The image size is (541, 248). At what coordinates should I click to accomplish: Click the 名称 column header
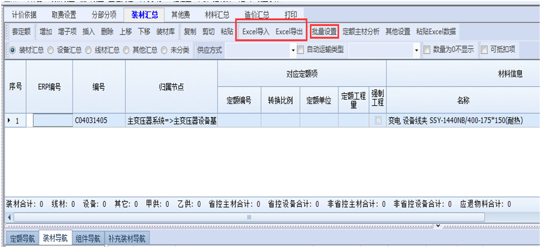tap(463, 100)
